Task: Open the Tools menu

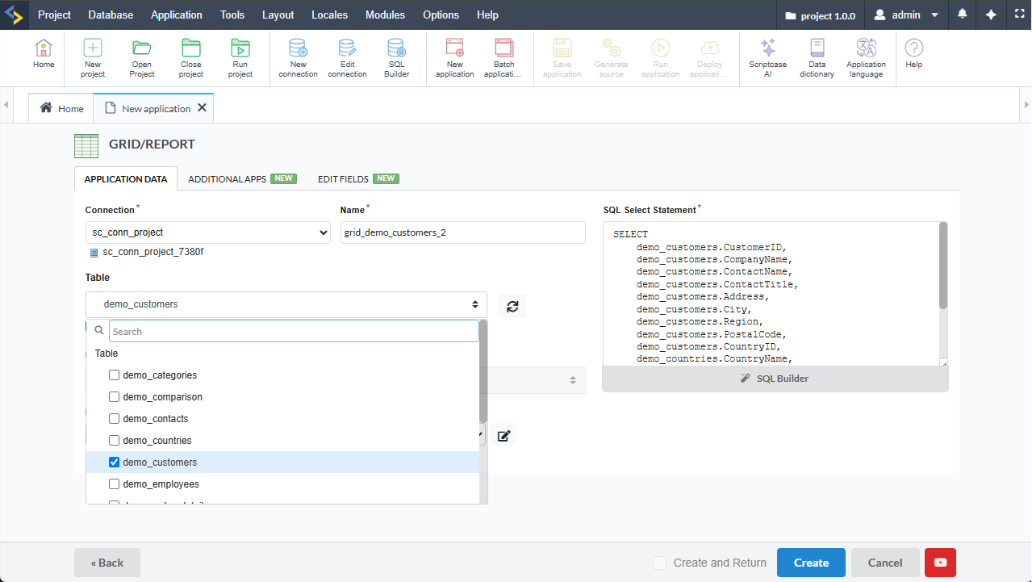Action: coord(232,15)
